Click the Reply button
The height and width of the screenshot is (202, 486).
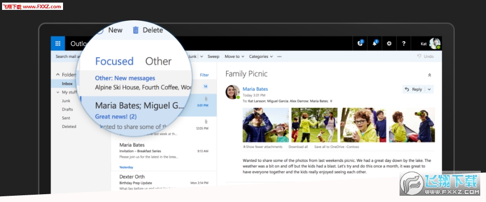(x=414, y=89)
